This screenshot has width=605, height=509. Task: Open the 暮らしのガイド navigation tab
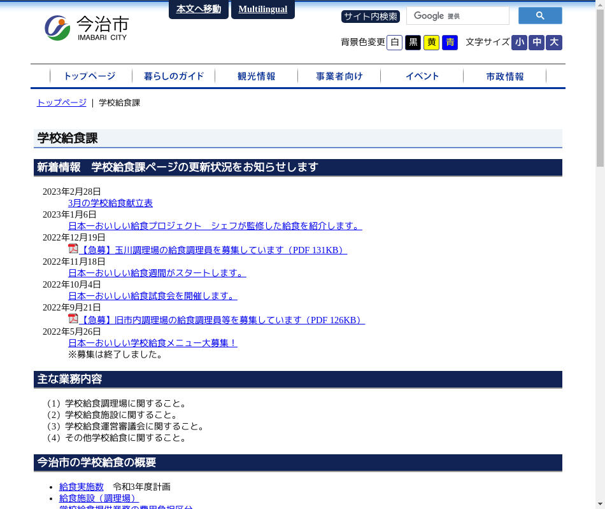pos(173,76)
